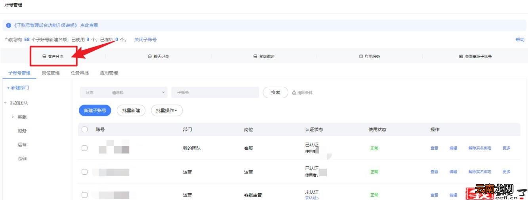Click the 新建子账号 button
Image resolution: width=528 pixels, height=200 pixels.
click(x=95, y=110)
